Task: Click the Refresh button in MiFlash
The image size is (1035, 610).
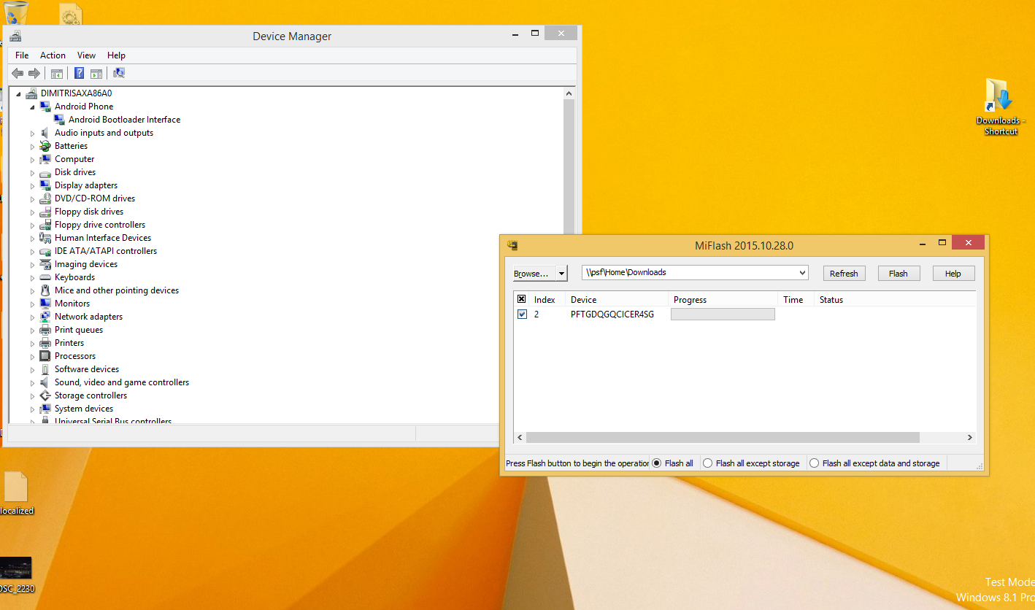Action: (x=844, y=274)
